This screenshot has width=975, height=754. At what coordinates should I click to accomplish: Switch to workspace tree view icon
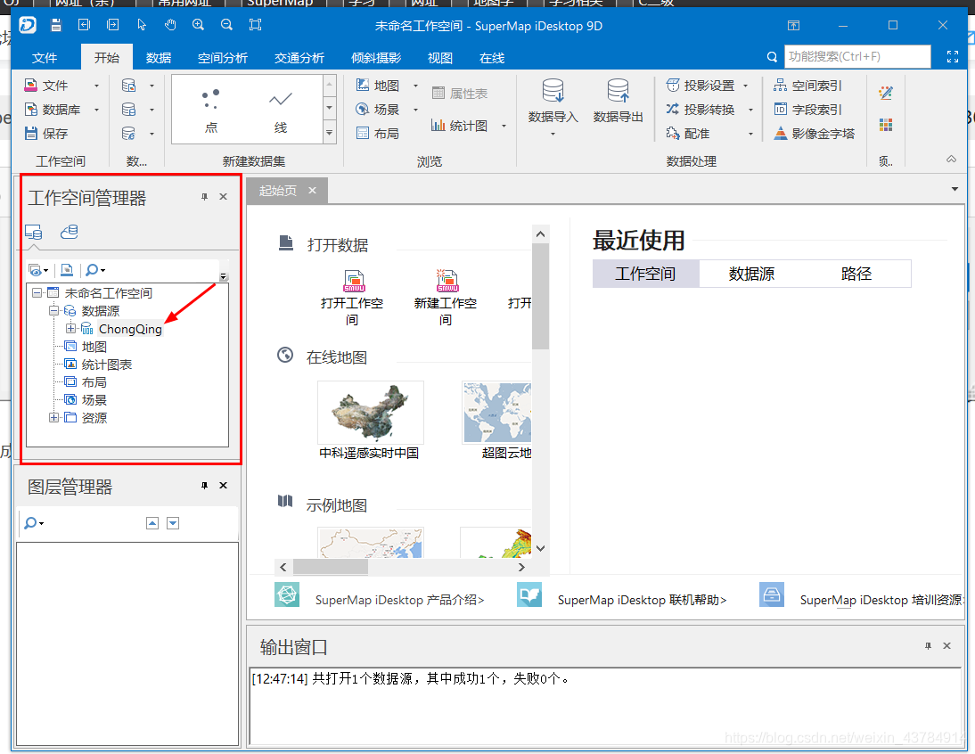click(34, 232)
